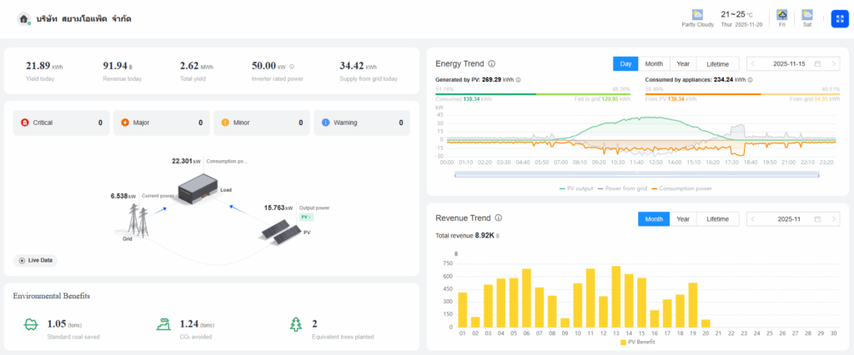Open the Revenue Trend info icon
854x355 pixels.
point(499,218)
